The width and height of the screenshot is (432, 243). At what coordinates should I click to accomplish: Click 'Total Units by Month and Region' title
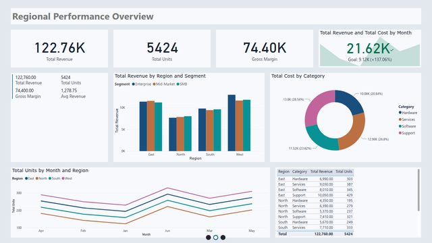[x=50, y=171]
